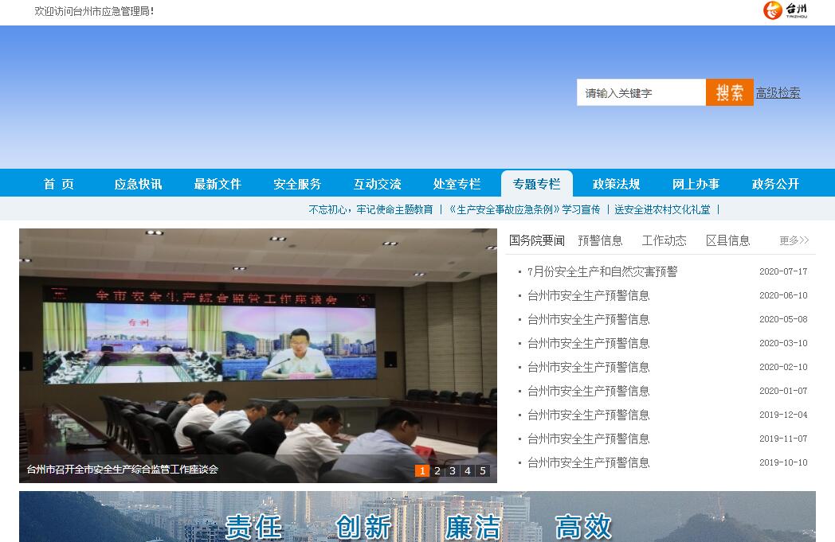Viewport: 835px width, 542px height.
Task: Click the Taizhou logo icon
Action: tap(785, 10)
